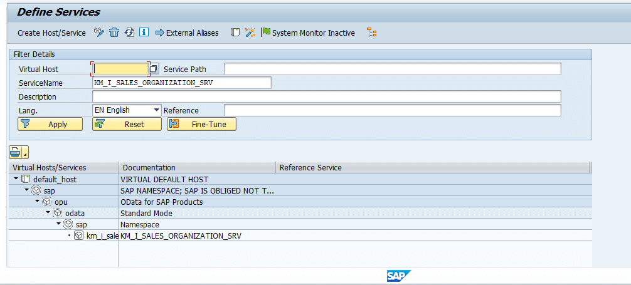Collapse the odata tree node
The width and height of the screenshot is (631, 285).
(48, 212)
